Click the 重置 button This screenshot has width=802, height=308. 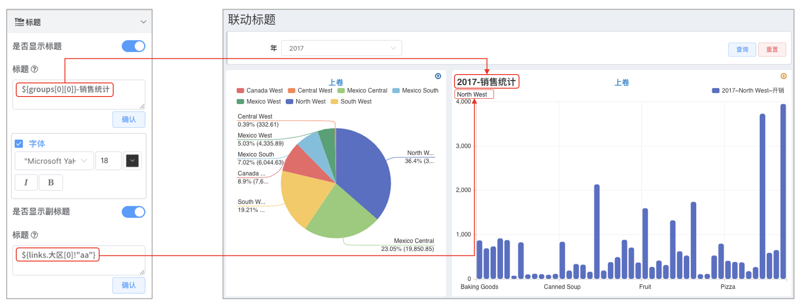[772, 50]
